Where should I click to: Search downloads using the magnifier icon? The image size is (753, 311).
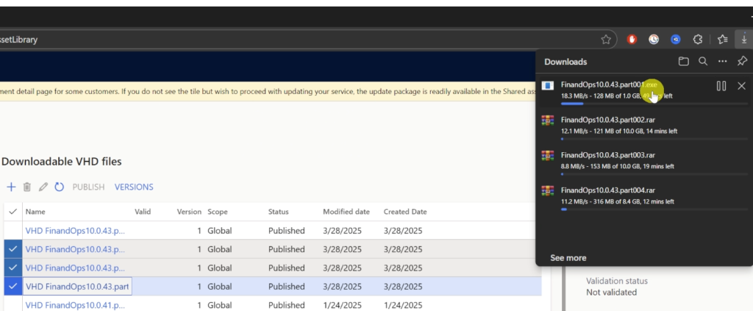tap(703, 62)
